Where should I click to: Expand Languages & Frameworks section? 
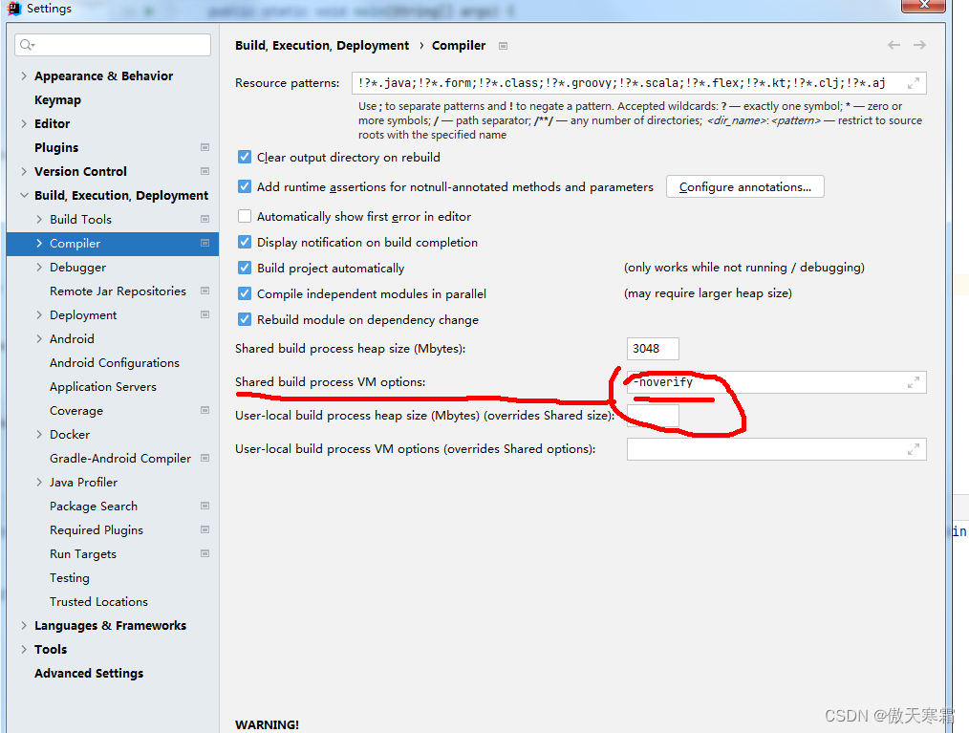pyautogui.click(x=24, y=625)
